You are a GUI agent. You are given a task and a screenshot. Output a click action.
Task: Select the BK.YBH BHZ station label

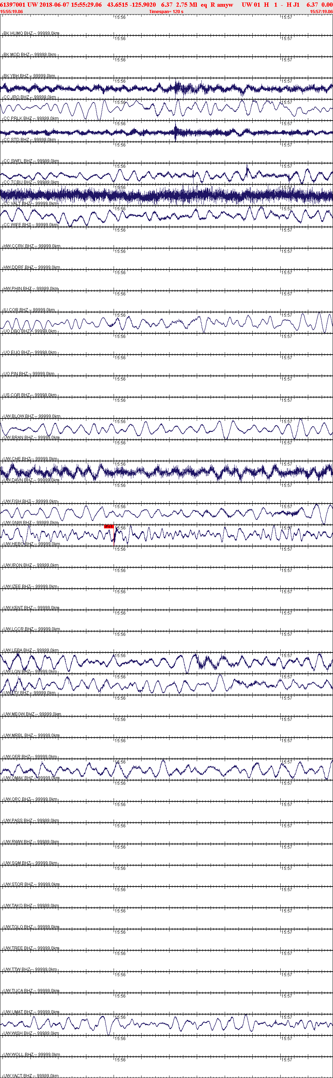pyautogui.click(x=29, y=76)
